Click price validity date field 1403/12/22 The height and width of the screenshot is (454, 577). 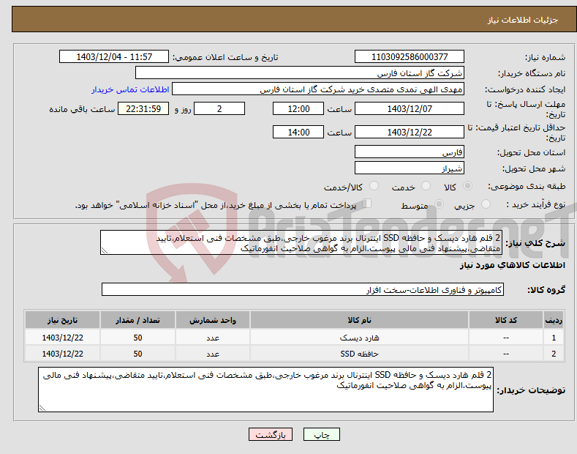coord(410,132)
